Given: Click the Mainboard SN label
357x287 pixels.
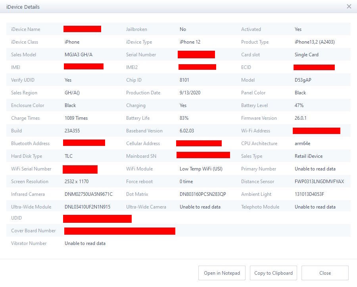Looking at the screenshot, I should pyautogui.click(x=141, y=156).
